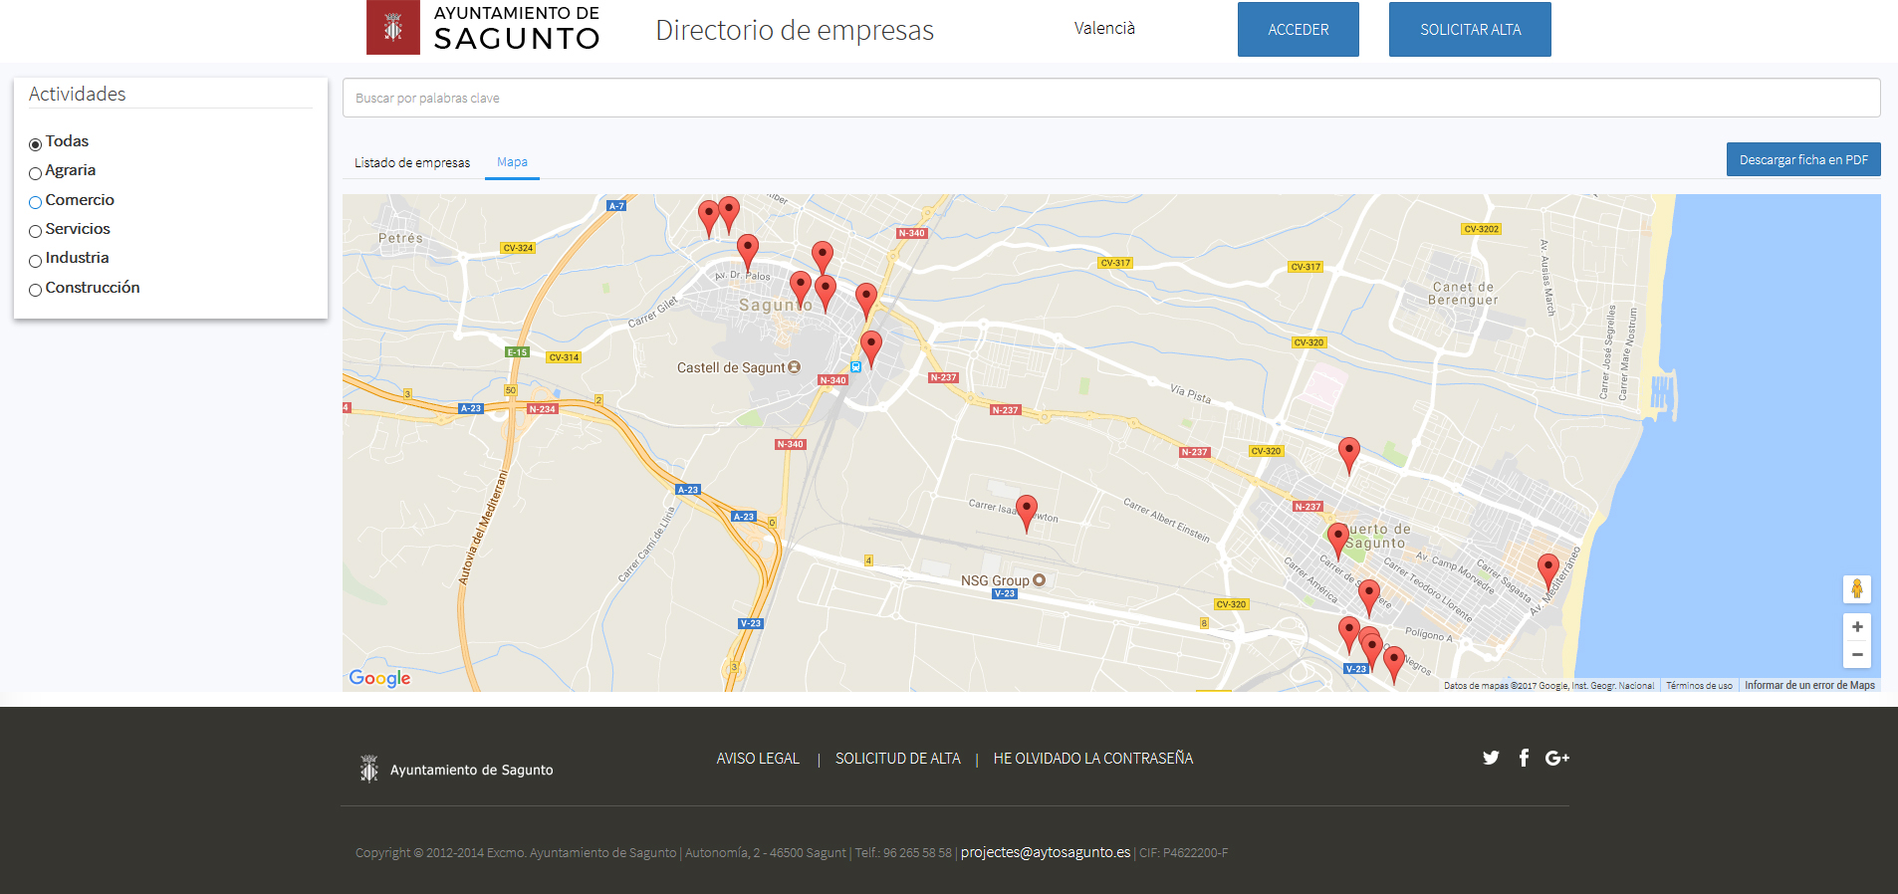Click the Twitter icon in footer
1898x894 pixels.
pyautogui.click(x=1491, y=758)
